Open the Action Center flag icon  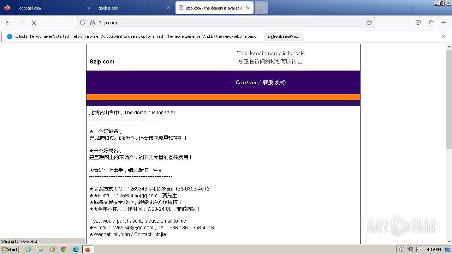tap(418, 249)
